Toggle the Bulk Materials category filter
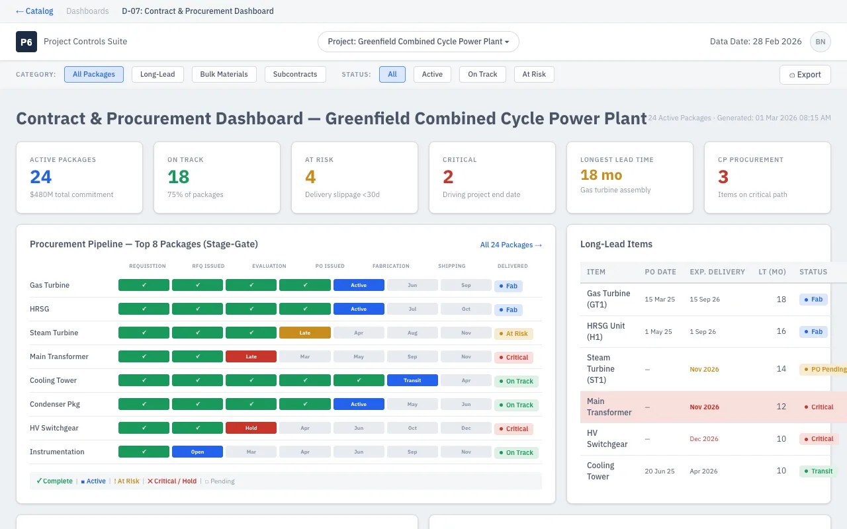This screenshot has width=847, height=529. [x=224, y=74]
